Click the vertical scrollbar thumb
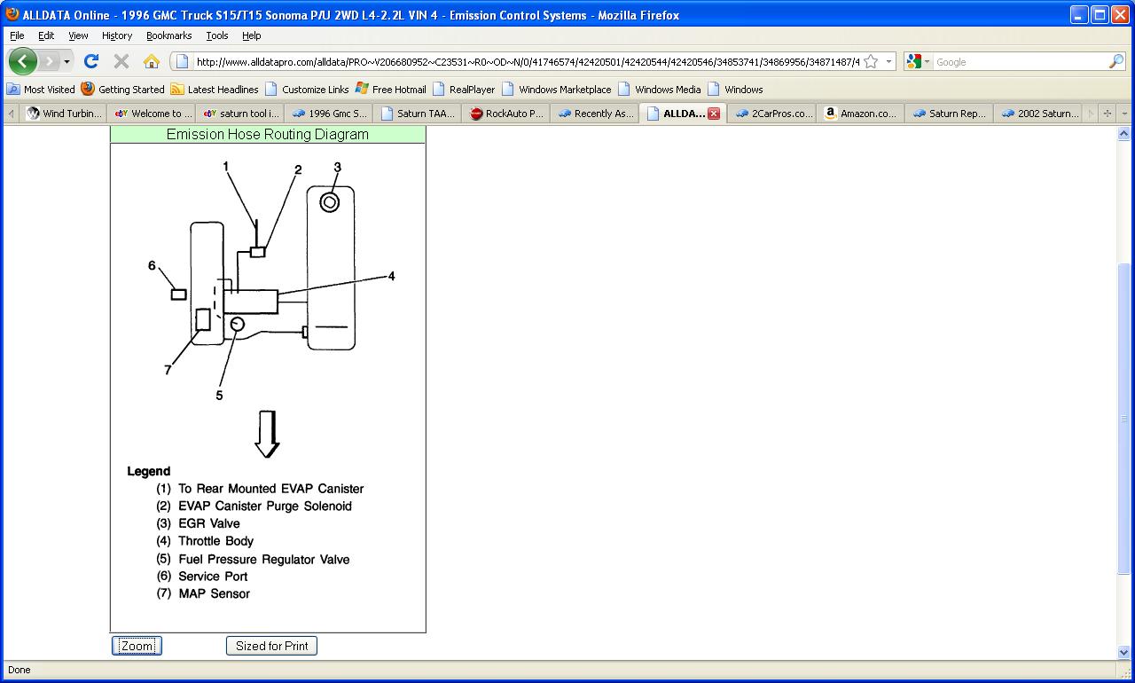 pyautogui.click(x=1124, y=419)
